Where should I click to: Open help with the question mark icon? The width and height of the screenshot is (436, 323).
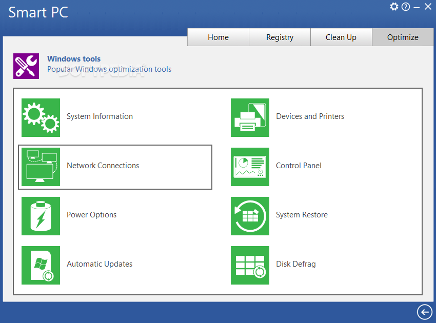point(406,7)
